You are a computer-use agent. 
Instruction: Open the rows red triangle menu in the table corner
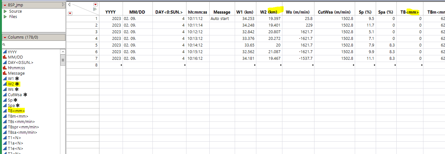point(70,13)
